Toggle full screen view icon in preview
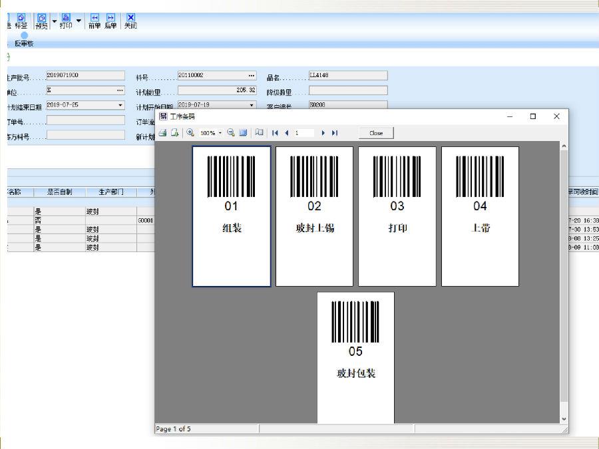599x449 pixels. pos(243,132)
